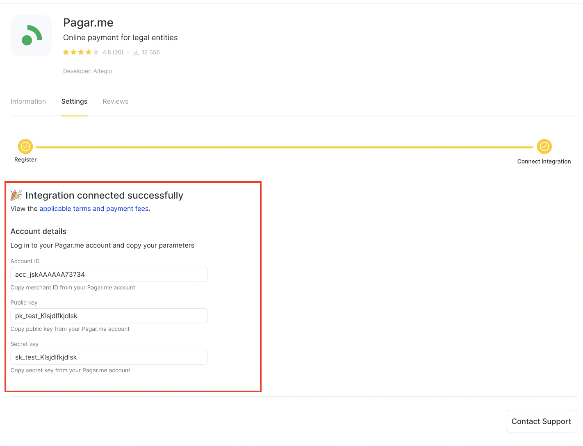The height and width of the screenshot is (446, 583).
Task: Go to the Reviews tab
Action: point(115,101)
